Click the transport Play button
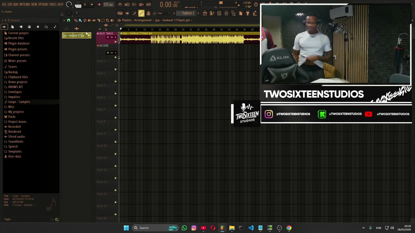The width and height of the screenshot is (415, 233). coord(85,5)
